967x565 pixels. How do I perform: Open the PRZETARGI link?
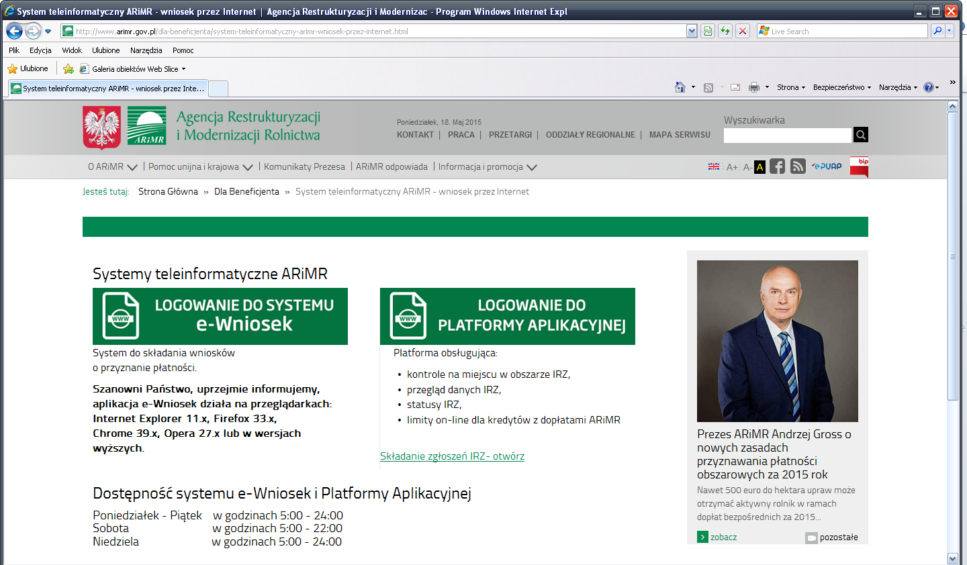[510, 135]
